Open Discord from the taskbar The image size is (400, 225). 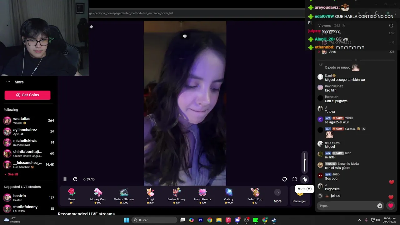[x=237, y=220]
